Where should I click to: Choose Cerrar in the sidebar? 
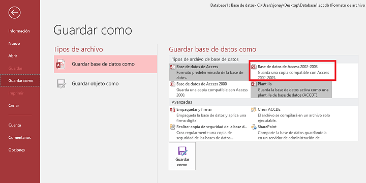14,106
